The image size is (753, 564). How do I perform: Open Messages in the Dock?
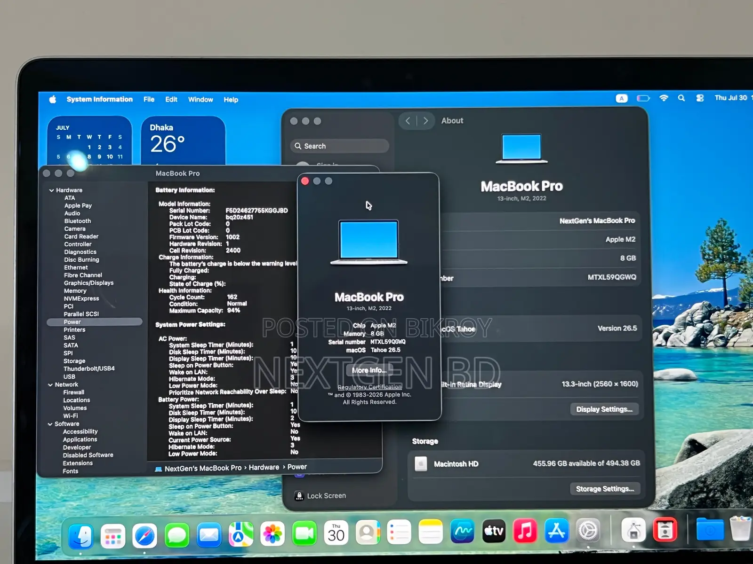tap(177, 535)
